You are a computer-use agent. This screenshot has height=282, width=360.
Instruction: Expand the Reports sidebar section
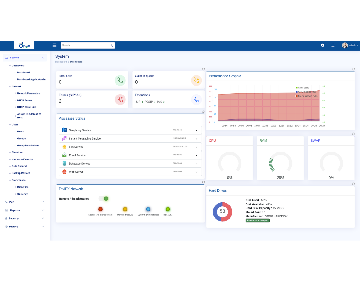pos(25,210)
